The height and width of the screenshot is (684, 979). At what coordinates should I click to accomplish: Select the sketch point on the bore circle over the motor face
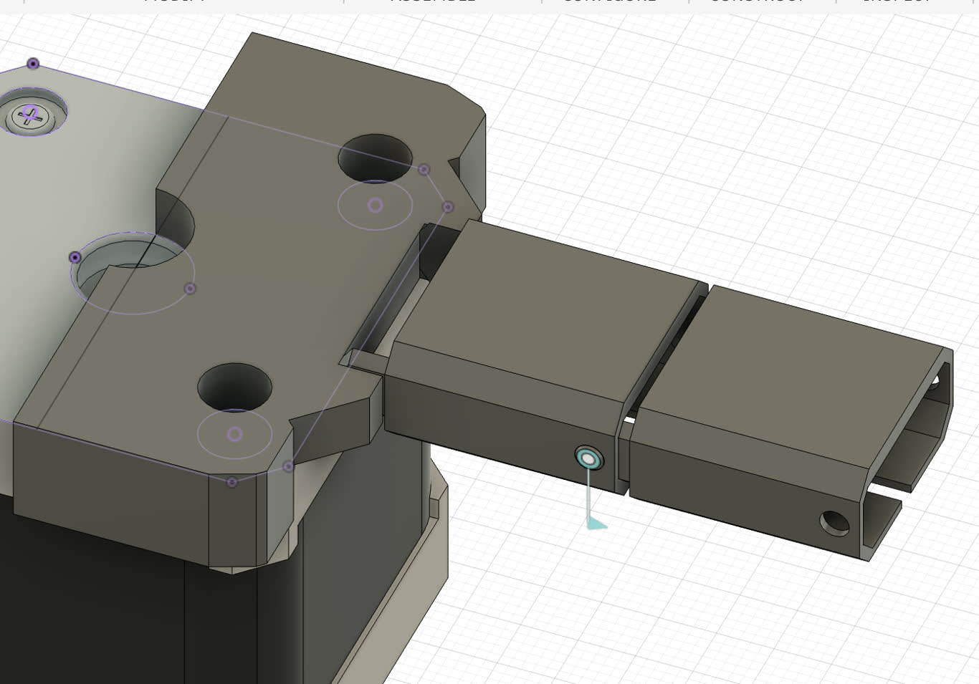pyautogui.click(x=75, y=257)
